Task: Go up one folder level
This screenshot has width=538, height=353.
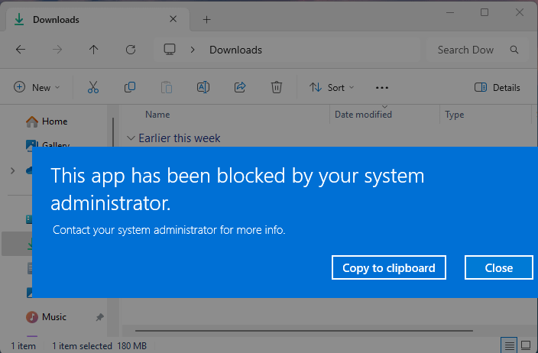Action: tap(94, 50)
